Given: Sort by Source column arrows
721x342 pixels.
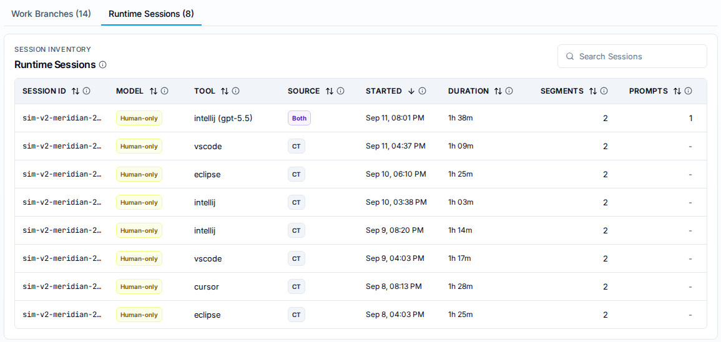Looking at the screenshot, I should [x=329, y=91].
